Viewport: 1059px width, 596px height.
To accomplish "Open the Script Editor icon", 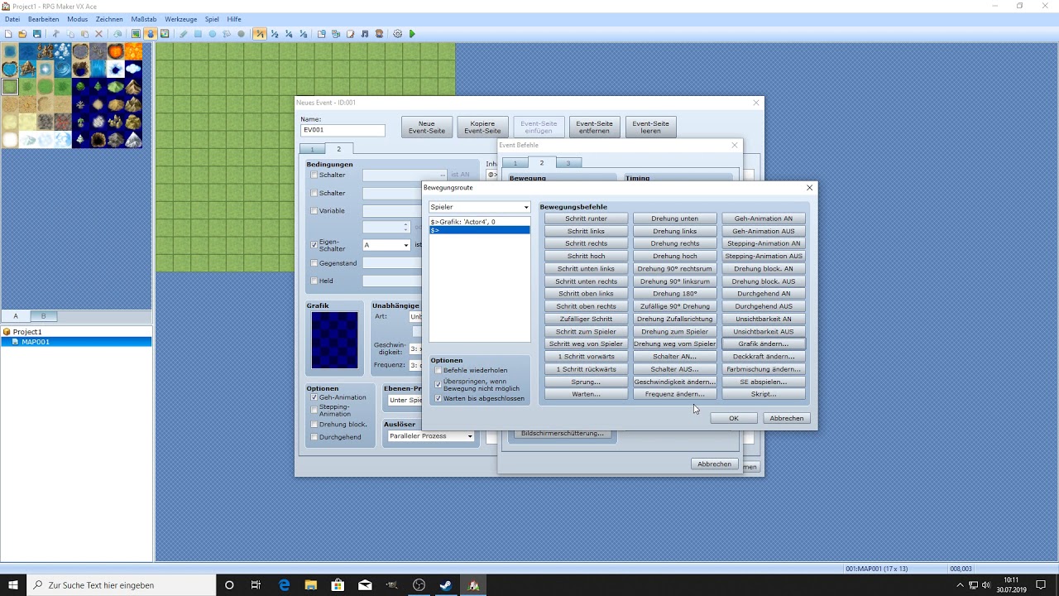I will tap(351, 34).
